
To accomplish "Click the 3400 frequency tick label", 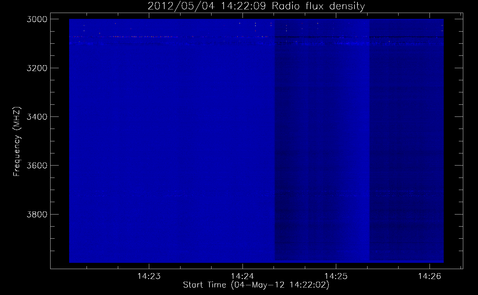I will (37, 117).
